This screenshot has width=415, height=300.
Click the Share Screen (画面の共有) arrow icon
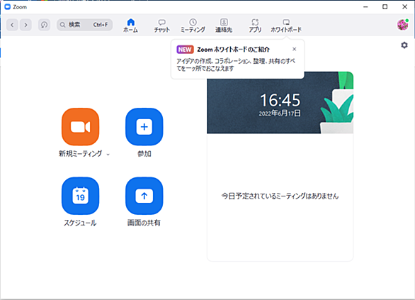pos(144,196)
